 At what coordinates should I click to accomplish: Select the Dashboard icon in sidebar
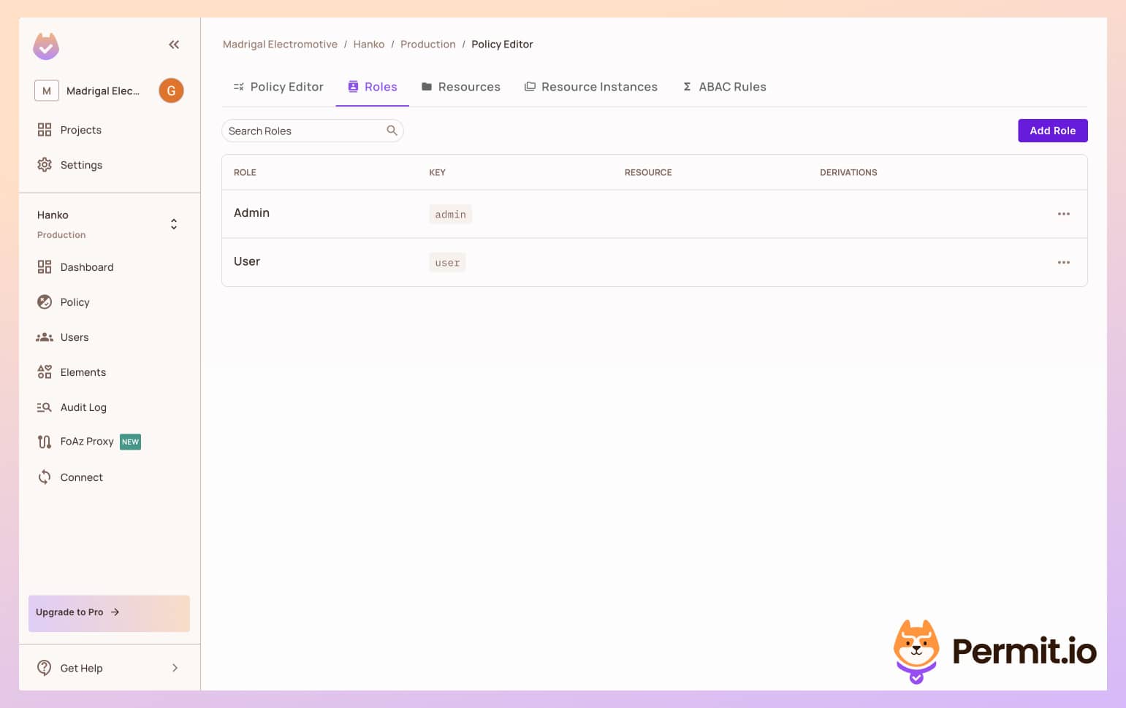click(x=45, y=267)
